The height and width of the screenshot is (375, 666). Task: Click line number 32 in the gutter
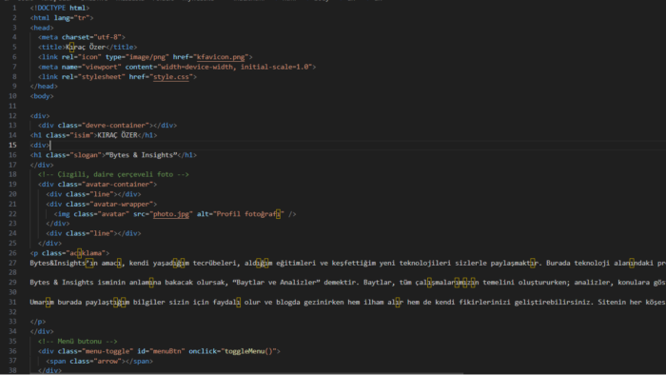click(12, 312)
